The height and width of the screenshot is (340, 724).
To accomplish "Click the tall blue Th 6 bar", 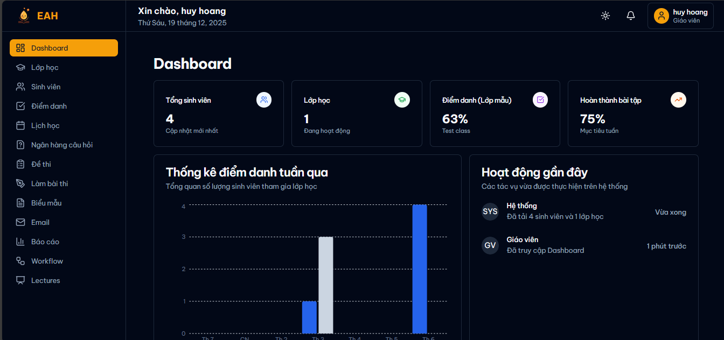I will (x=420, y=269).
